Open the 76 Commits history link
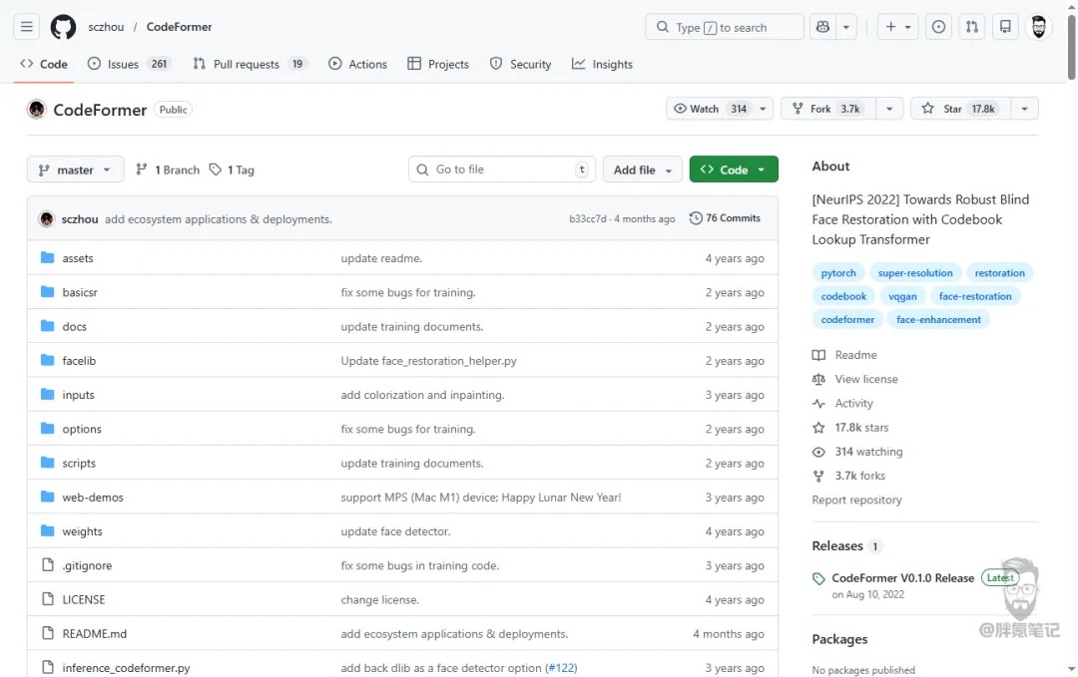The height and width of the screenshot is (677, 1078). 725,218
